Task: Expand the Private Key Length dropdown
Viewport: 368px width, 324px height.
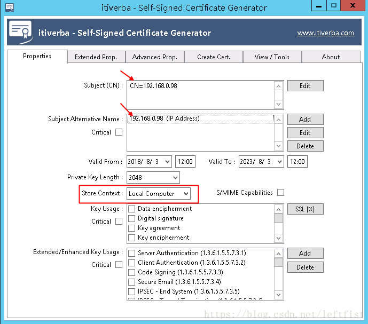Action: tap(175, 178)
